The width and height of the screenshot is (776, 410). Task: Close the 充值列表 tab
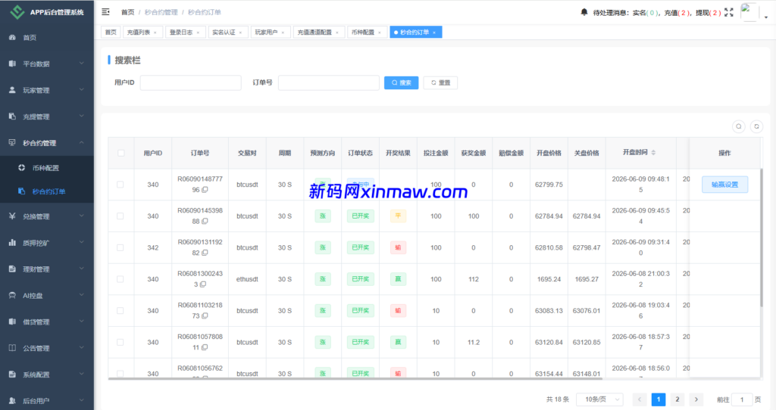[x=155, y=33]
